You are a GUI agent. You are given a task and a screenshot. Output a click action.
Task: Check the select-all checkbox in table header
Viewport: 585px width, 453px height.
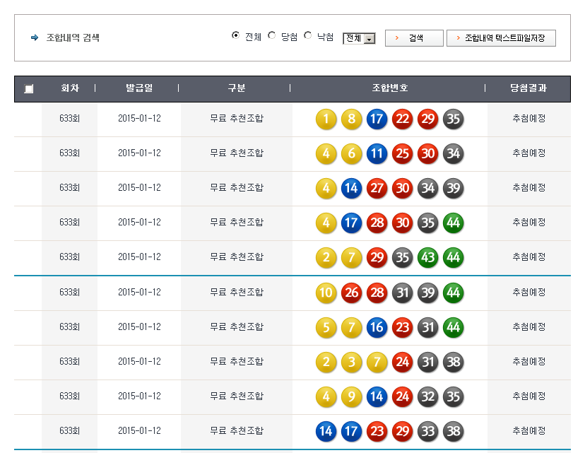[x=28, y=89]
